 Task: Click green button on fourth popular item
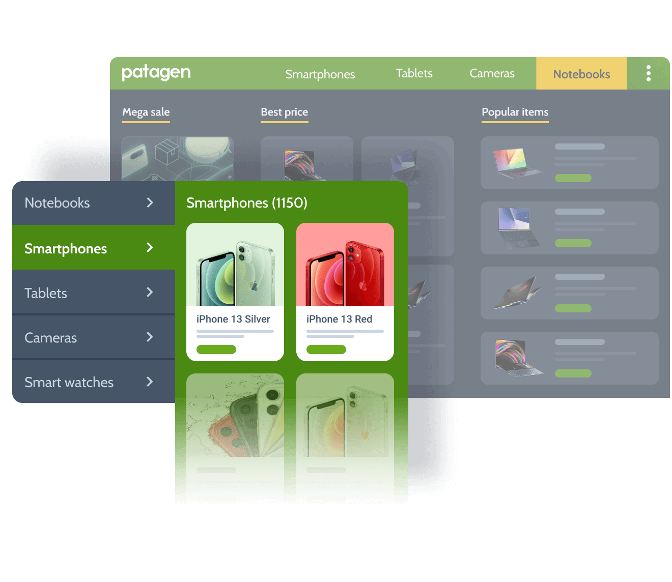(573, 373)
